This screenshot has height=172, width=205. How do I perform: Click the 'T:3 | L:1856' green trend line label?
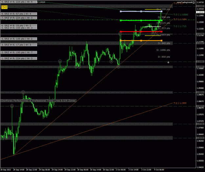(x=180, y=15)
